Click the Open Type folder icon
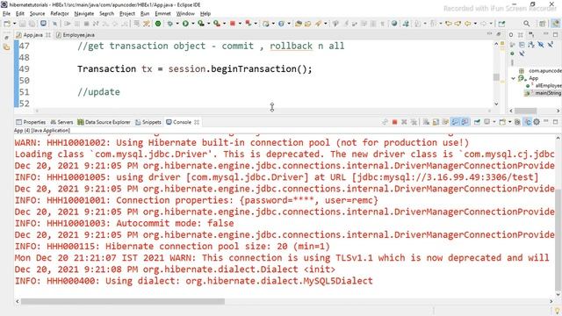The width and height of the screenshot is (562, 316). [299, 24]
